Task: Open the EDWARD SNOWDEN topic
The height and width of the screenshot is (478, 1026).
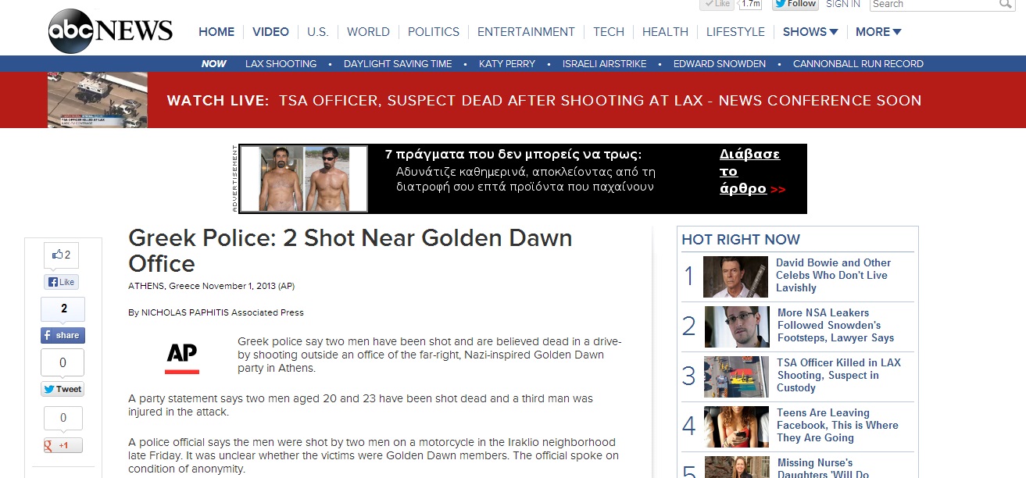Action: pyautogui.click(x=720, y=64)
